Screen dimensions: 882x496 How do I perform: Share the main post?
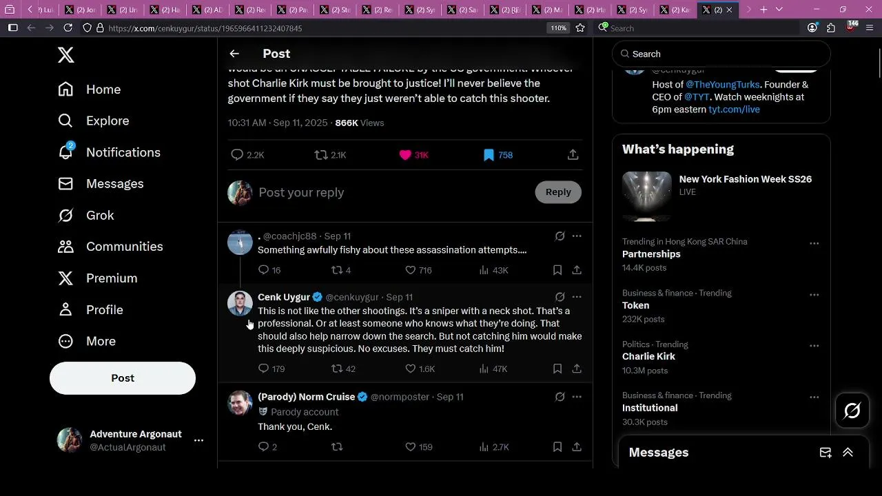[x=573, y=155]
